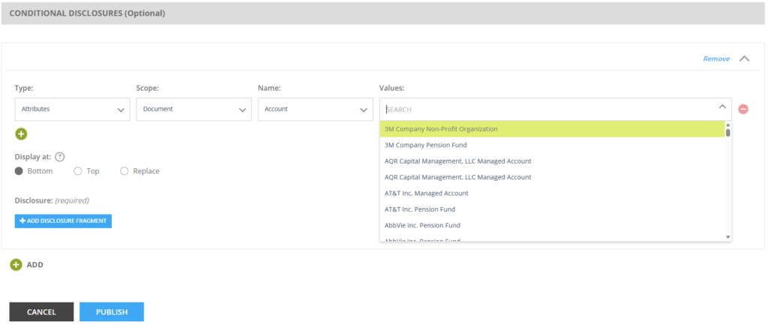Screen dimensions: 769x325
Task: Click the values list scrollbar thumb
Action: (728, 133)
